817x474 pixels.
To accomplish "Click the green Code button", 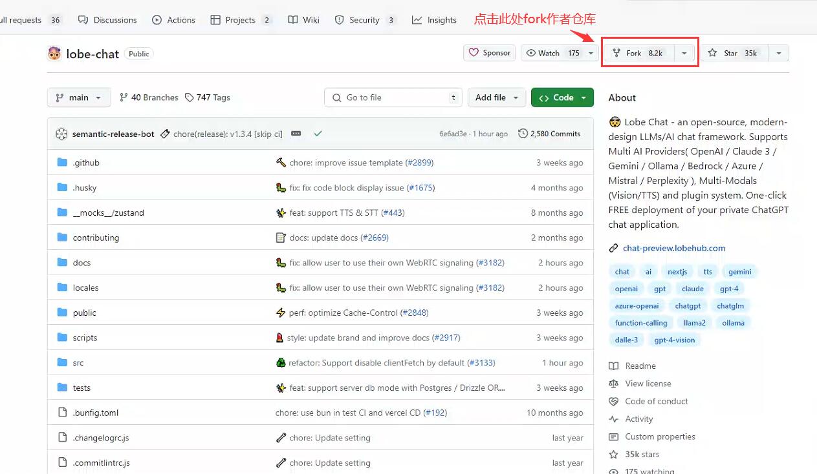I will [561, 98].
